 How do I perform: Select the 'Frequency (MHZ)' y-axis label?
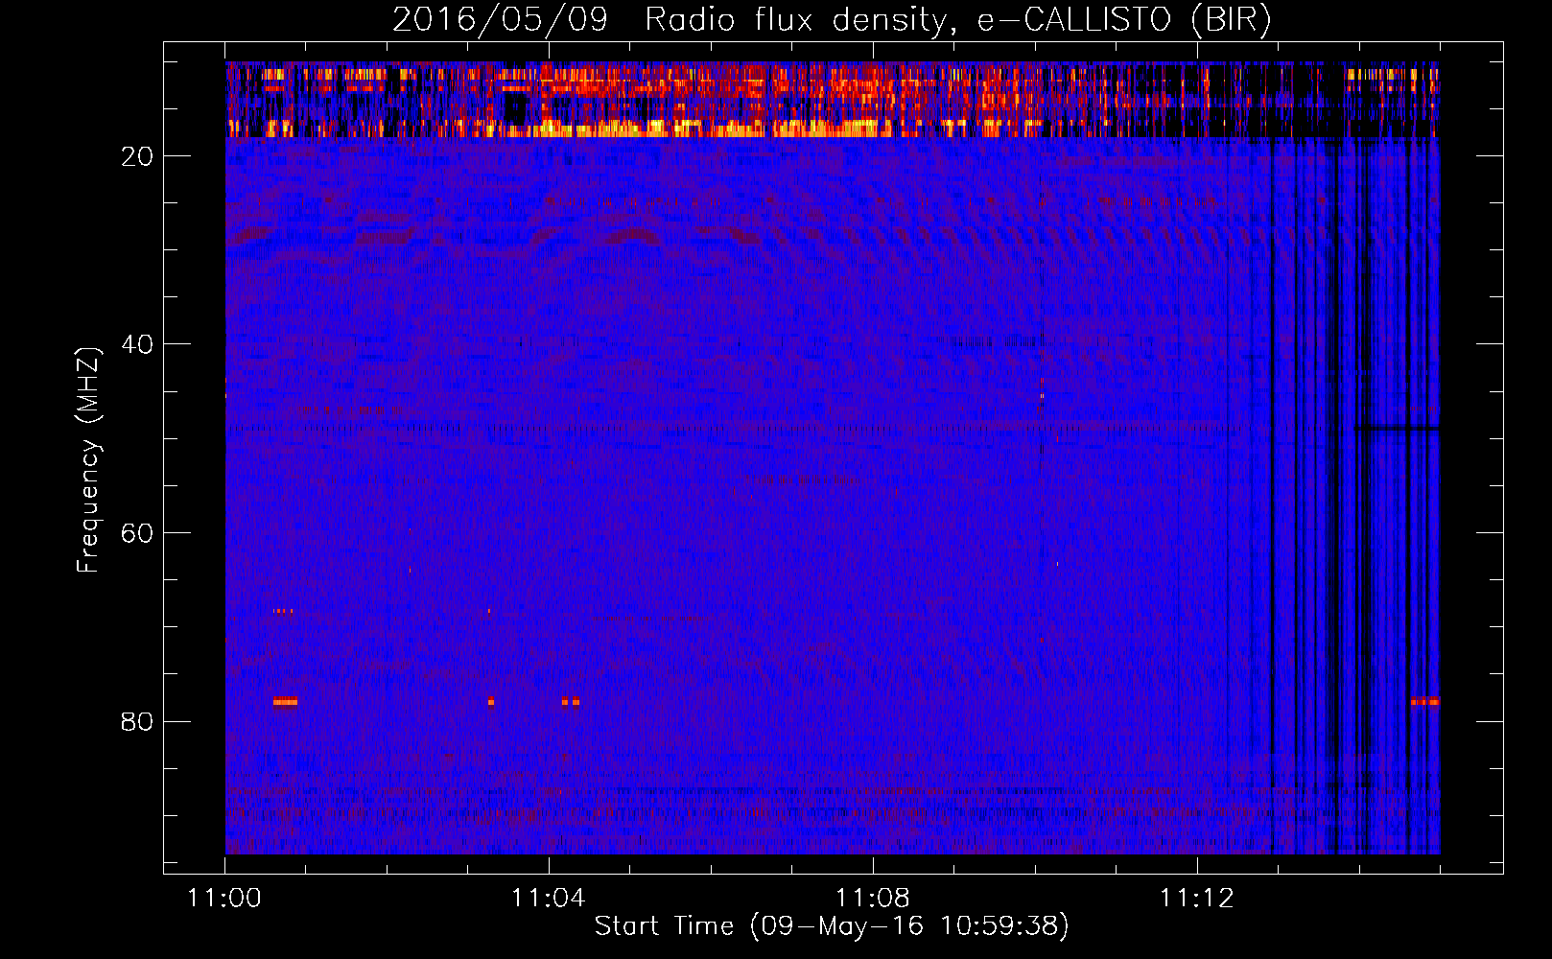tap(88, 459)
